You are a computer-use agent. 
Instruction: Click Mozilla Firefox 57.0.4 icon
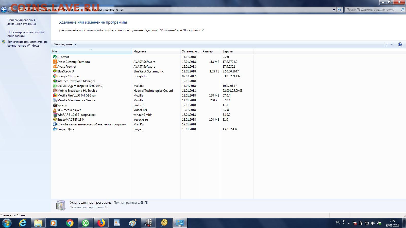[x=55, y=96]
